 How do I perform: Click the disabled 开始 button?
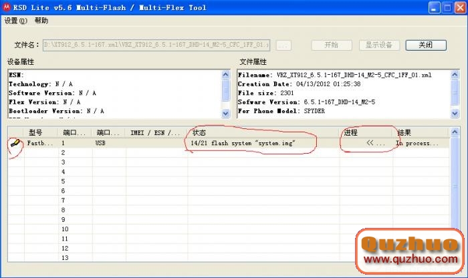(332, 45)
